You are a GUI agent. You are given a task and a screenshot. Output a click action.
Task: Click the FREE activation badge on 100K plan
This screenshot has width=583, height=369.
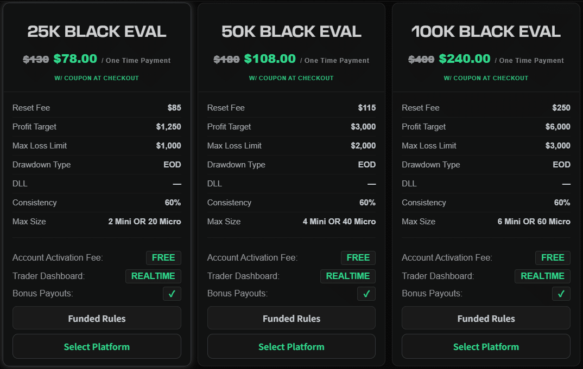(553, 257)
